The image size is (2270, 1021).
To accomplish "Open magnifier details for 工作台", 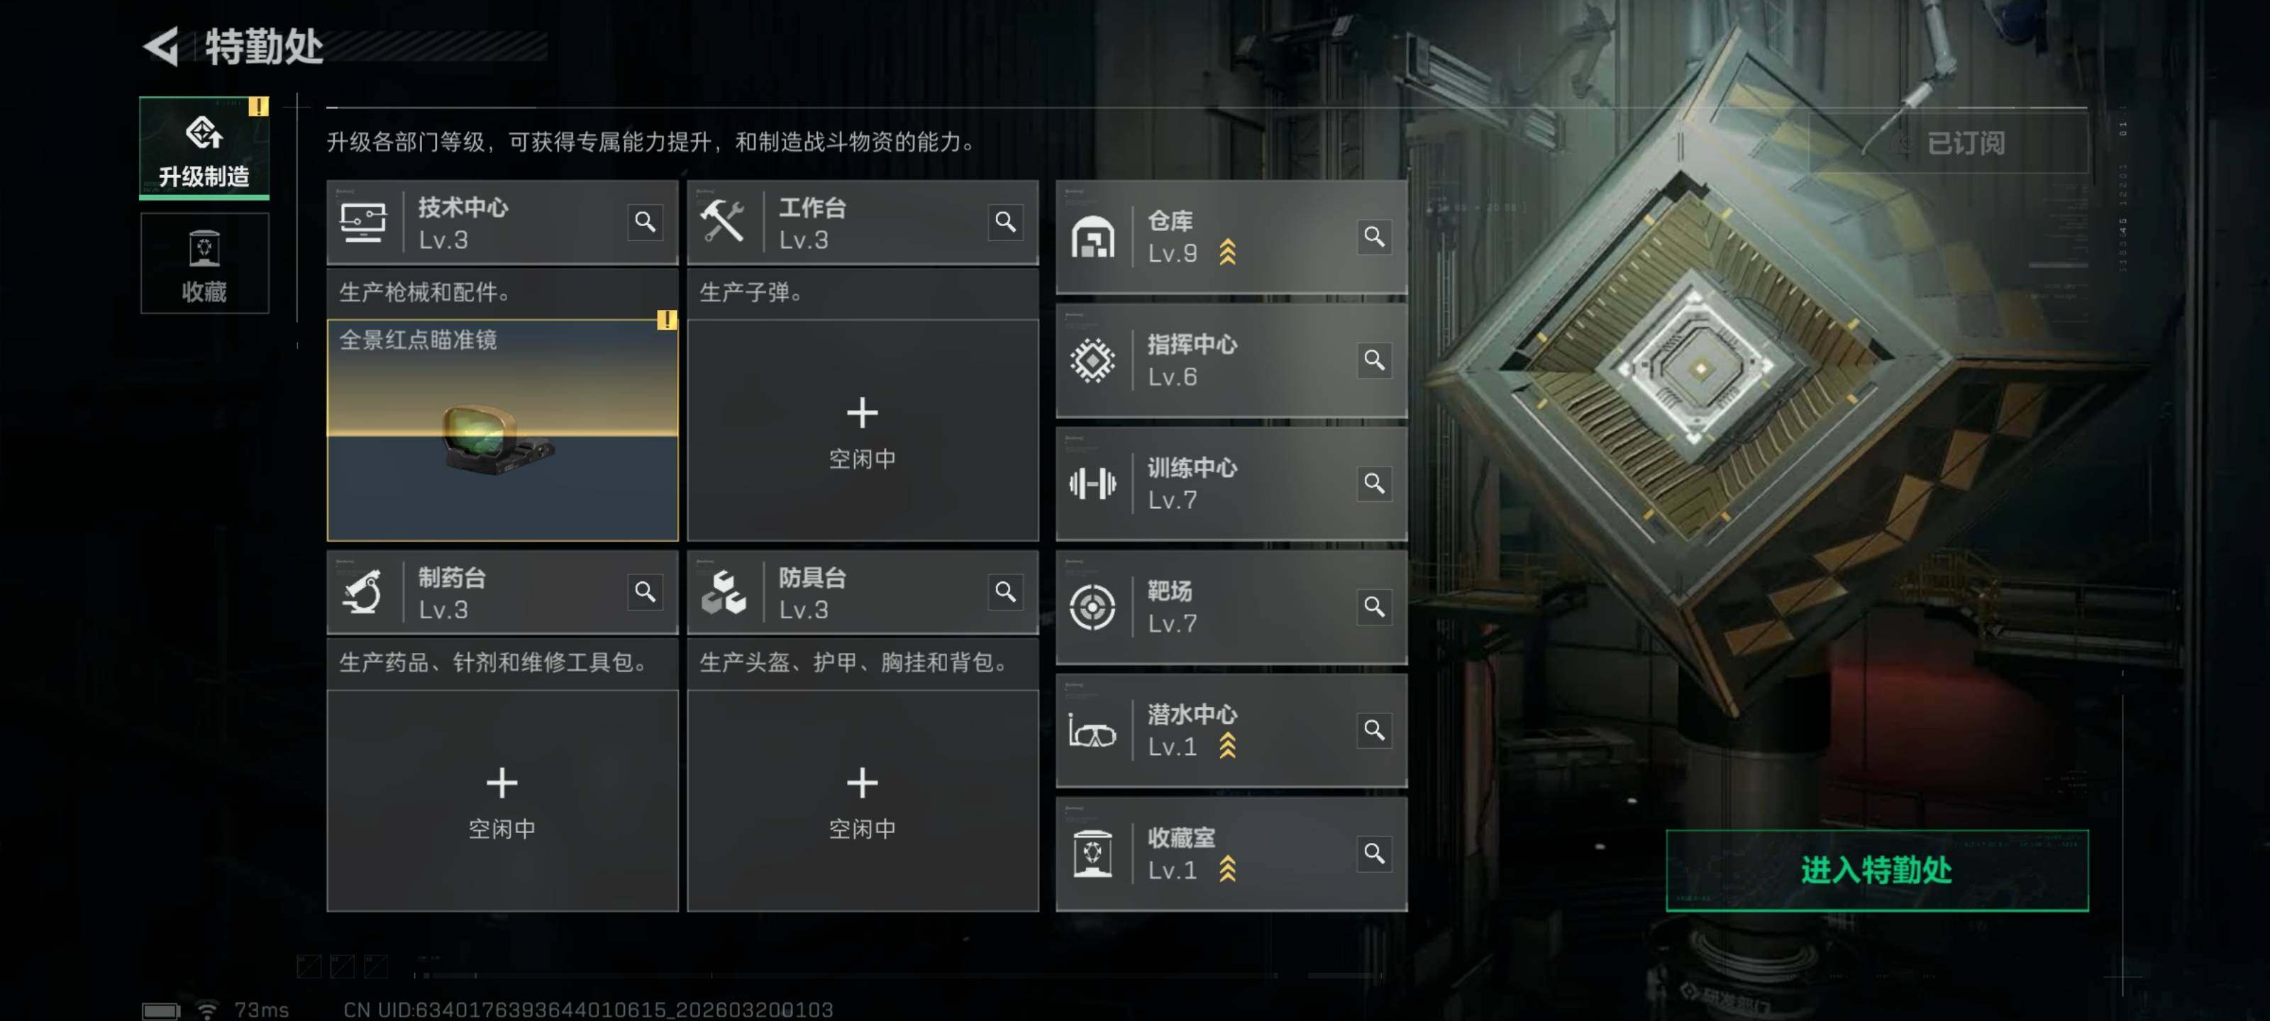I will (x=1005, y=222).
